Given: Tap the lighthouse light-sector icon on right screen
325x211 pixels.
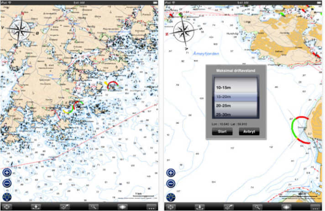Looking at the screenshot, I should pyautogui.click(x=171, y=197).
